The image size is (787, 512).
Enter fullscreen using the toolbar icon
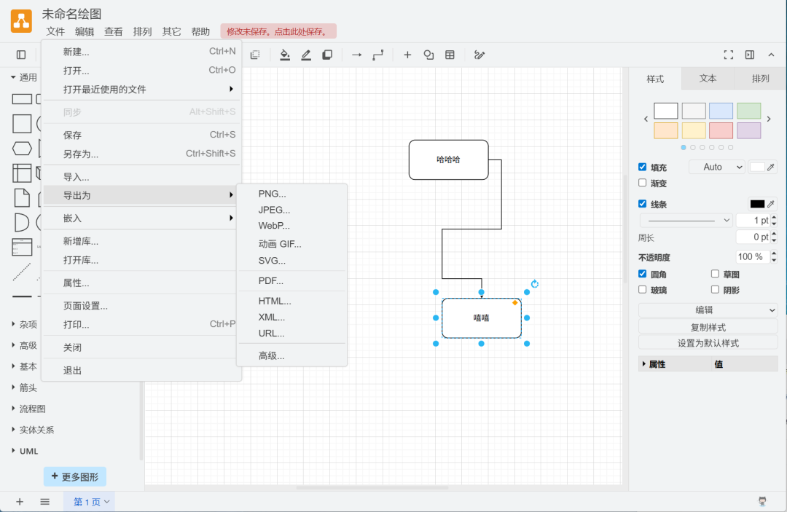coord(728,55)
